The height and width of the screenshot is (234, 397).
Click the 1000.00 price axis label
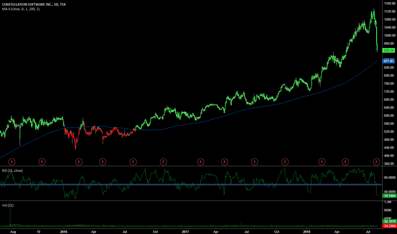389,35
